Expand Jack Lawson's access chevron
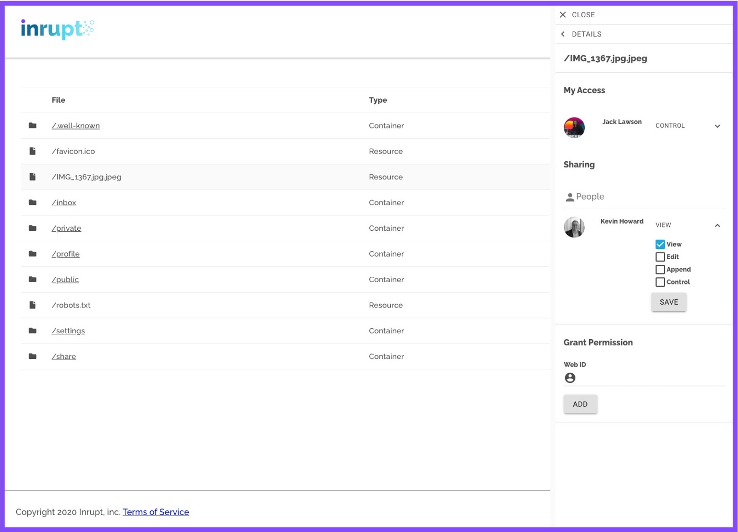The height and width of the screenshot is (532, 738). [x=717, y=126]
